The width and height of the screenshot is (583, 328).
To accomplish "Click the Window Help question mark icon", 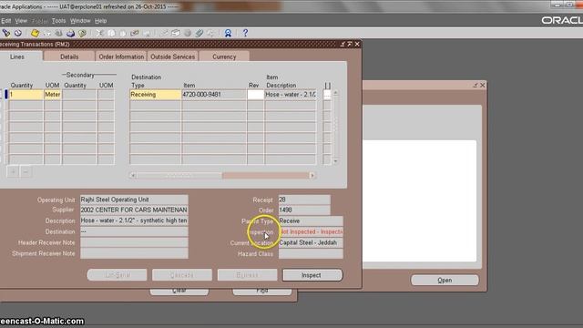I will pyautogui.click(x=245, y=33).
